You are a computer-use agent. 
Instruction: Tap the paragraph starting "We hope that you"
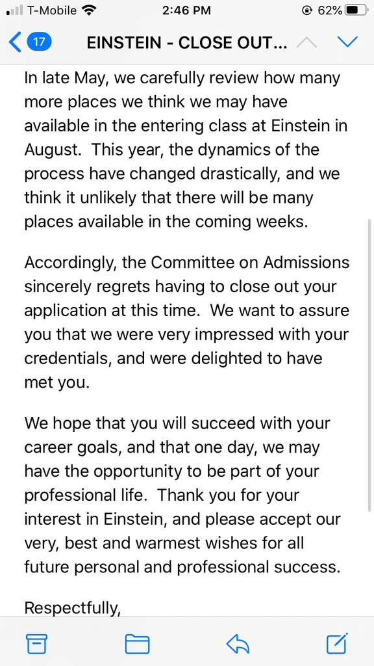tap(182, 495)
